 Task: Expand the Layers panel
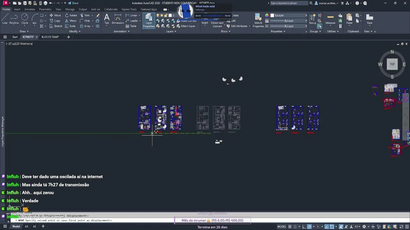click(171, 31)
